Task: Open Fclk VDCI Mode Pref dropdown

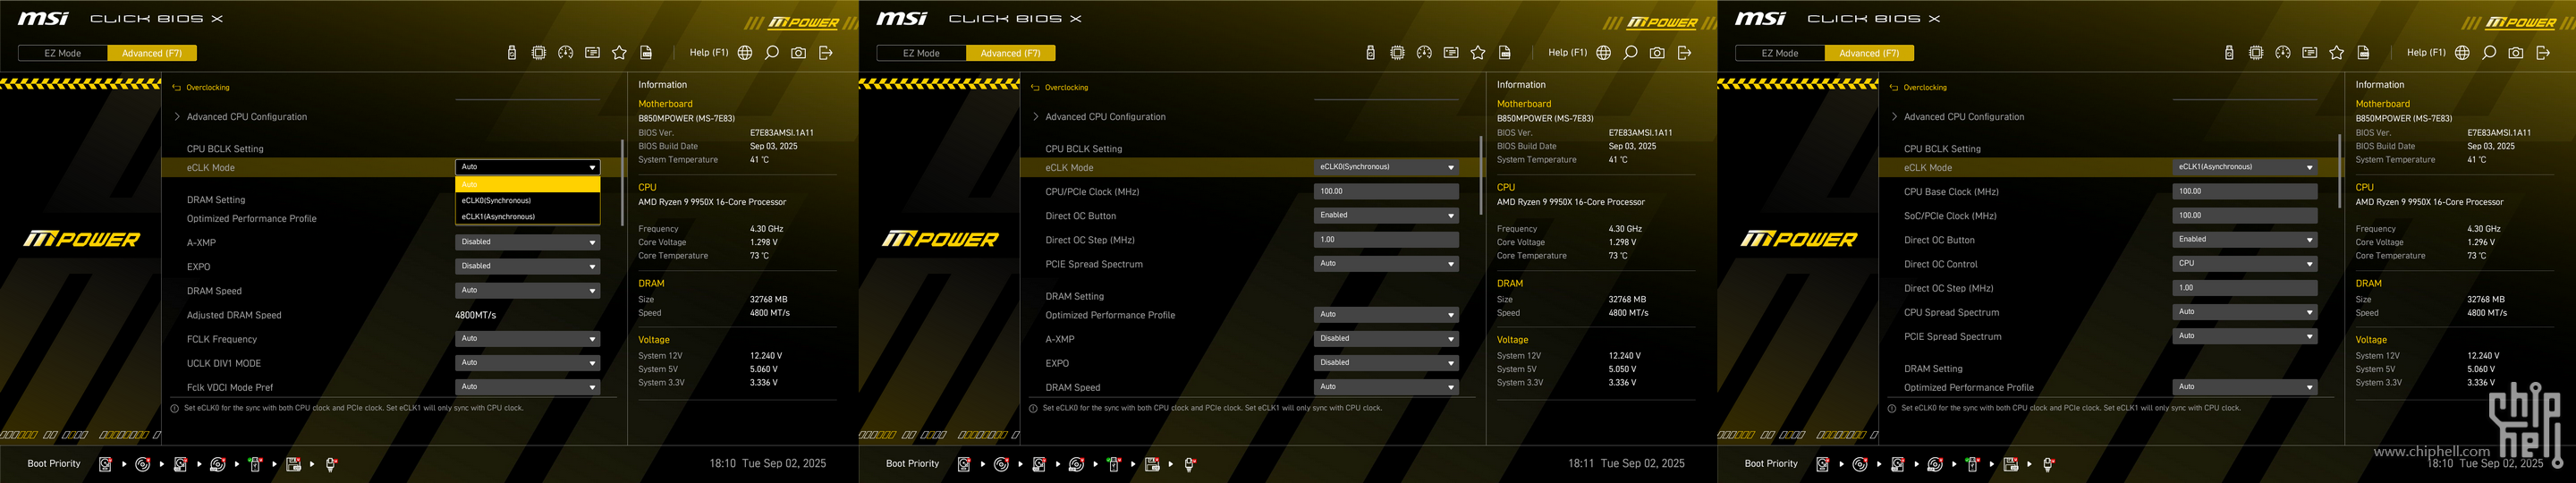Action: point(528,387)
